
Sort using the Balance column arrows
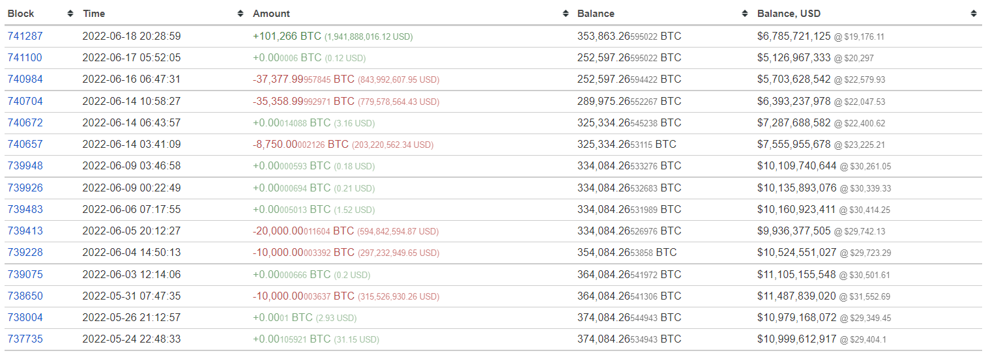point(745,14)
